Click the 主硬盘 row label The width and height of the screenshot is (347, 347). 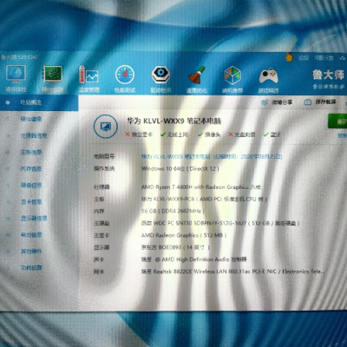[101, 223]
